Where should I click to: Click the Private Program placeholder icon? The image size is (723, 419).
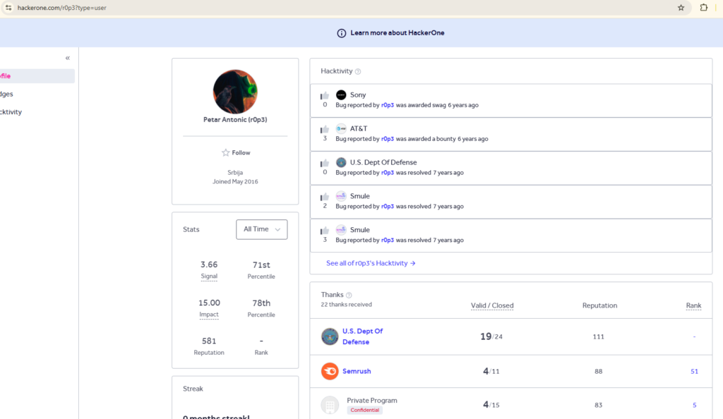pyautogui.click(x=330, y=405)
